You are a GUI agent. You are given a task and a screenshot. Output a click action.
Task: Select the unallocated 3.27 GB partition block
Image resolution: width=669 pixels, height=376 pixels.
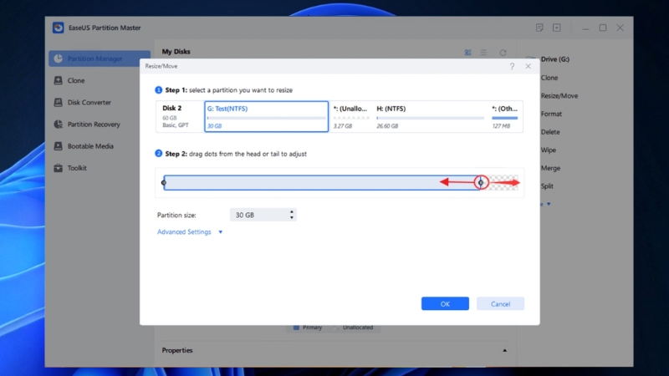[350, 117]
